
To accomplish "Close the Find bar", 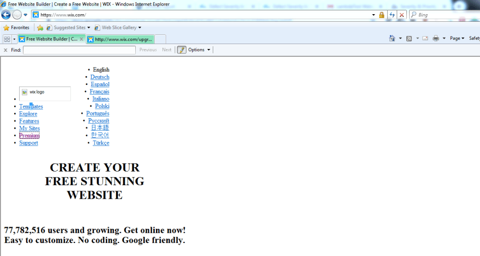I will tap(5, 50).
